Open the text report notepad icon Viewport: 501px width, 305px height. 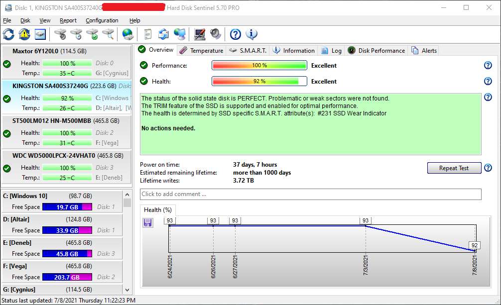147,34
